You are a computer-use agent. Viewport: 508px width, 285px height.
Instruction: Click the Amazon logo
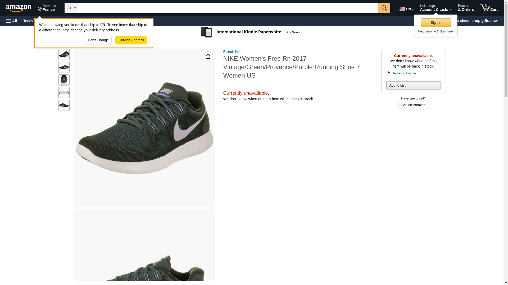coord(19,8)
